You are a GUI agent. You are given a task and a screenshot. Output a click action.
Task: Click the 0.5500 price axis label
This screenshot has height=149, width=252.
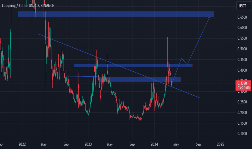click(242, 38)
